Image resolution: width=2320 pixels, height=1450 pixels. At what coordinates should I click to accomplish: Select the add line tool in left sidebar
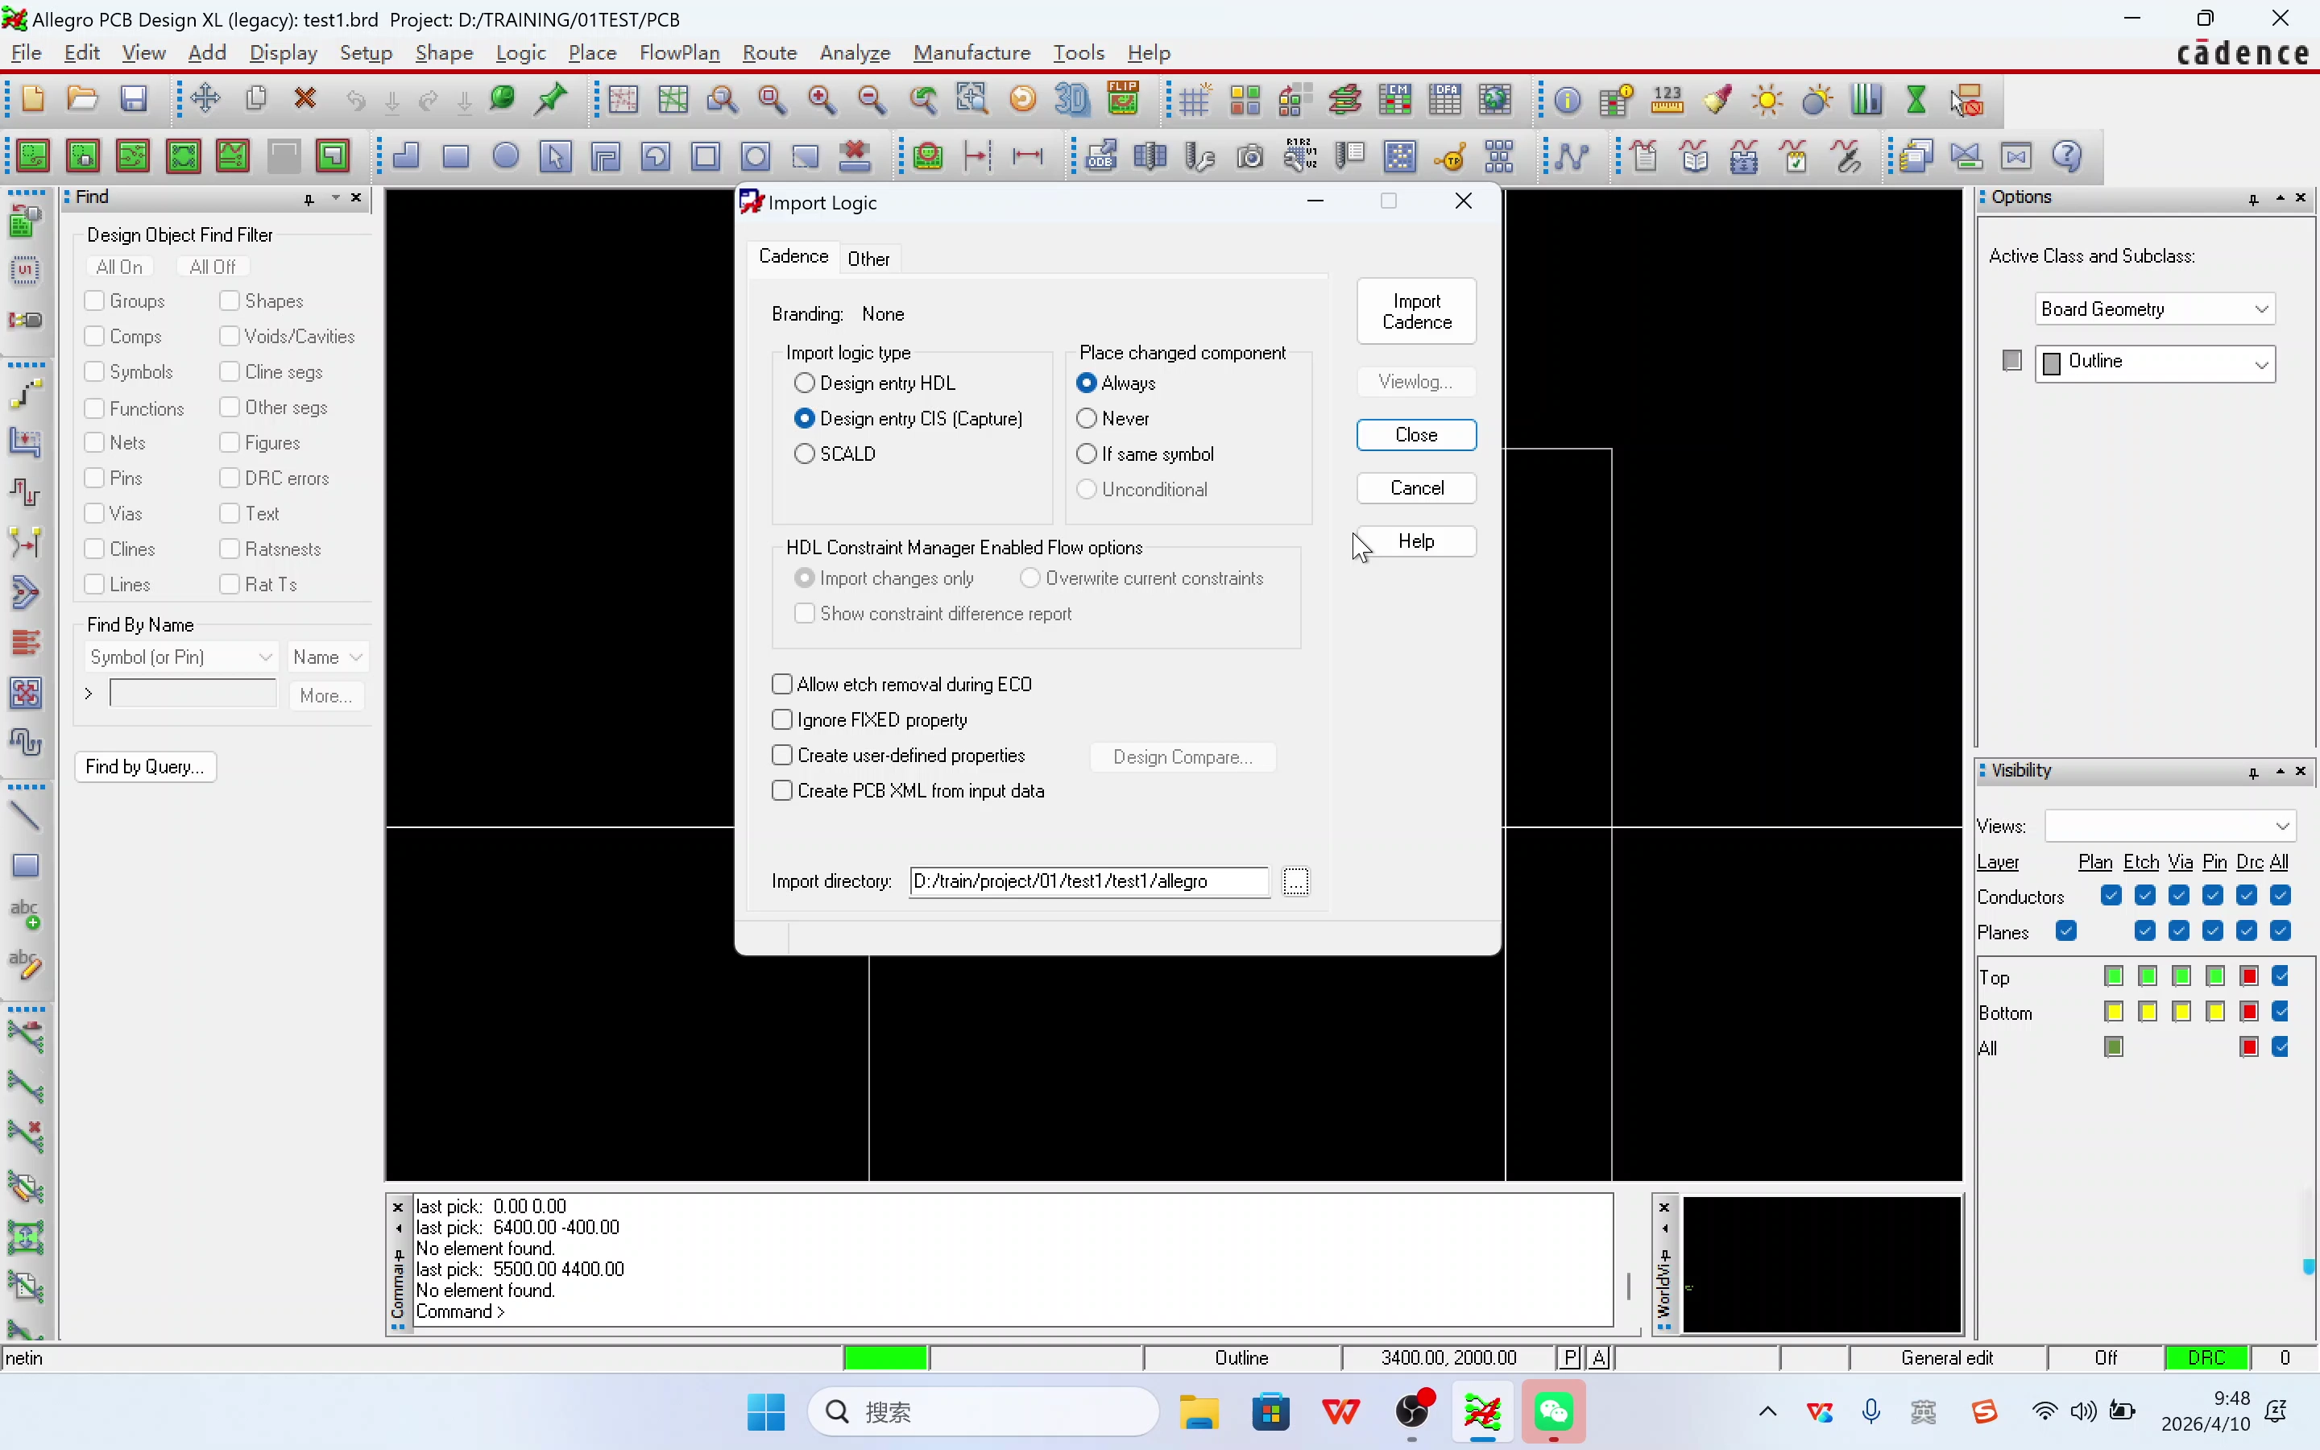pyautogui.click(x=25, y=816)
